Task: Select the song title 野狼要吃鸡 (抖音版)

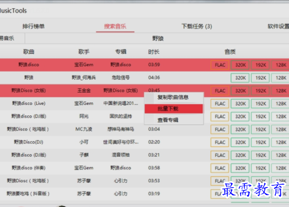Action: (28, 194)
